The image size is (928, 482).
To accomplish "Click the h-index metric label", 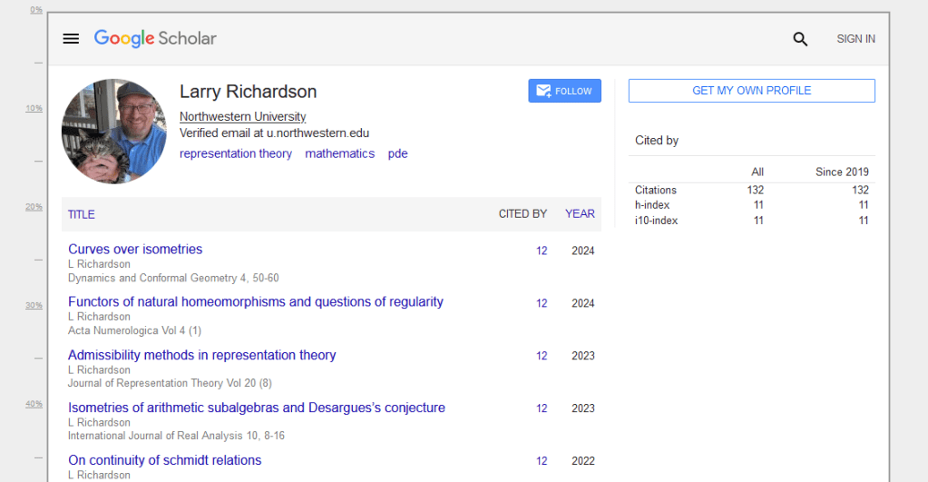I will coord(652,205).
